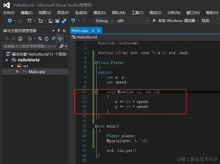Click the Navigate Forward arrow in toolbar
The image size is (220, 164).
(20, 21)
